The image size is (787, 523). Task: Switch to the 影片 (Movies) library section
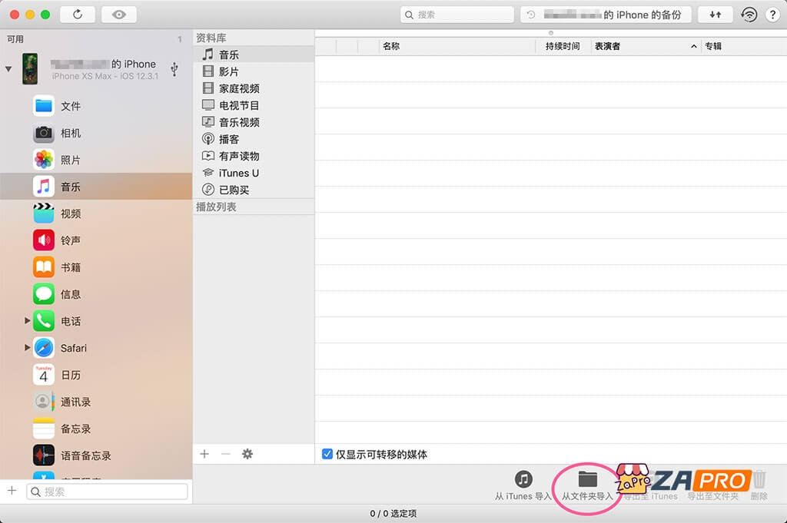point(222,71)
